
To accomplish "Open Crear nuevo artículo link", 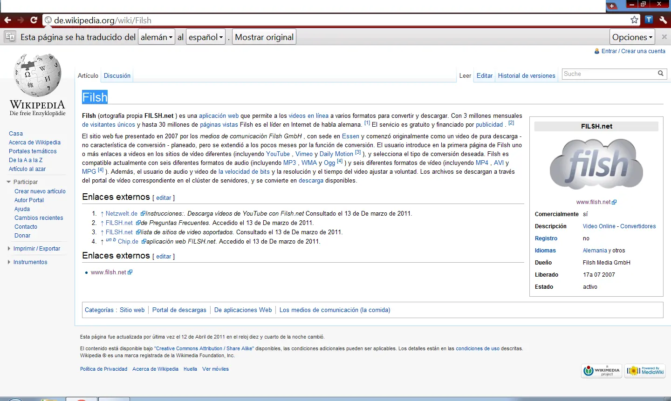I will coord(40,191).
